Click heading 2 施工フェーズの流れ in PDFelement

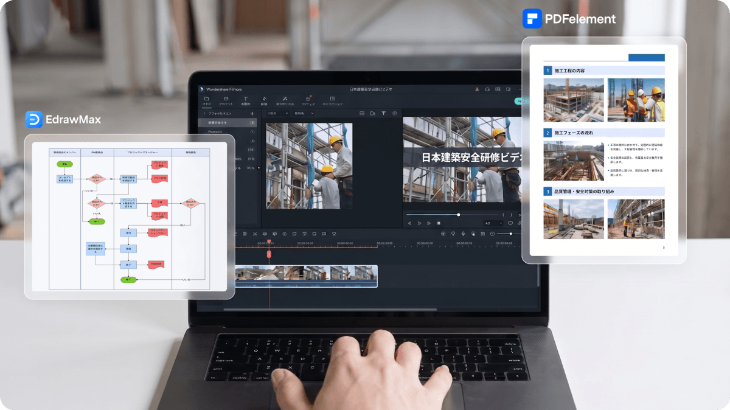(x=574, y=132)
